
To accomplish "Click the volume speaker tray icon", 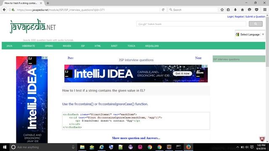I will tap(247, 147).
